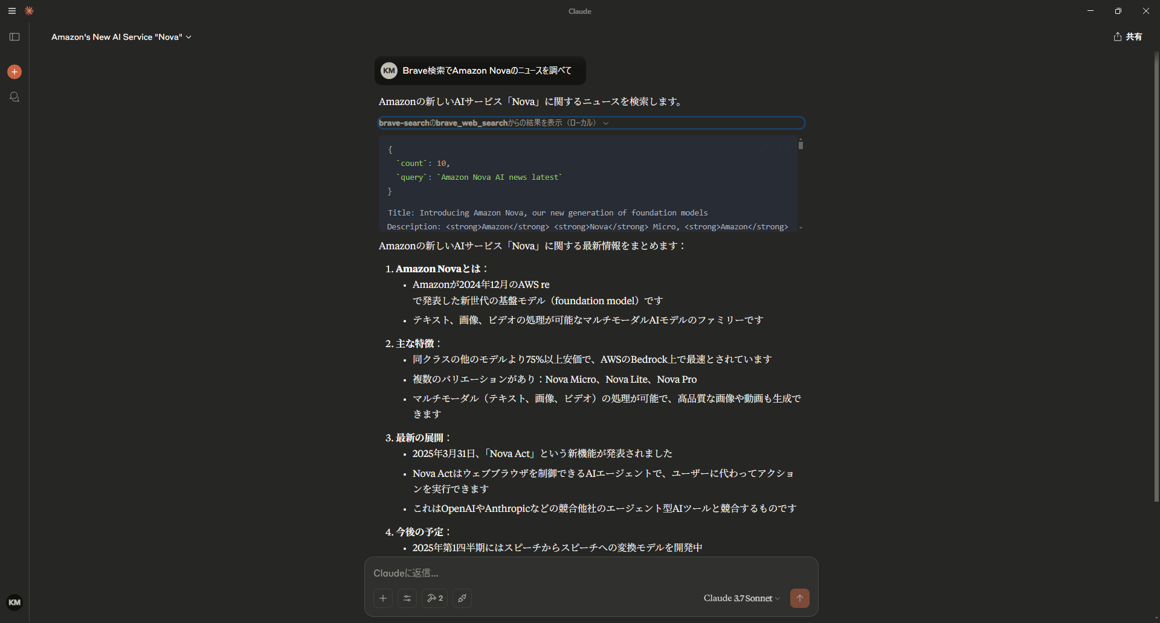Click the Claude sparkle logo
1160x623 pixels.
click(29, 11)
